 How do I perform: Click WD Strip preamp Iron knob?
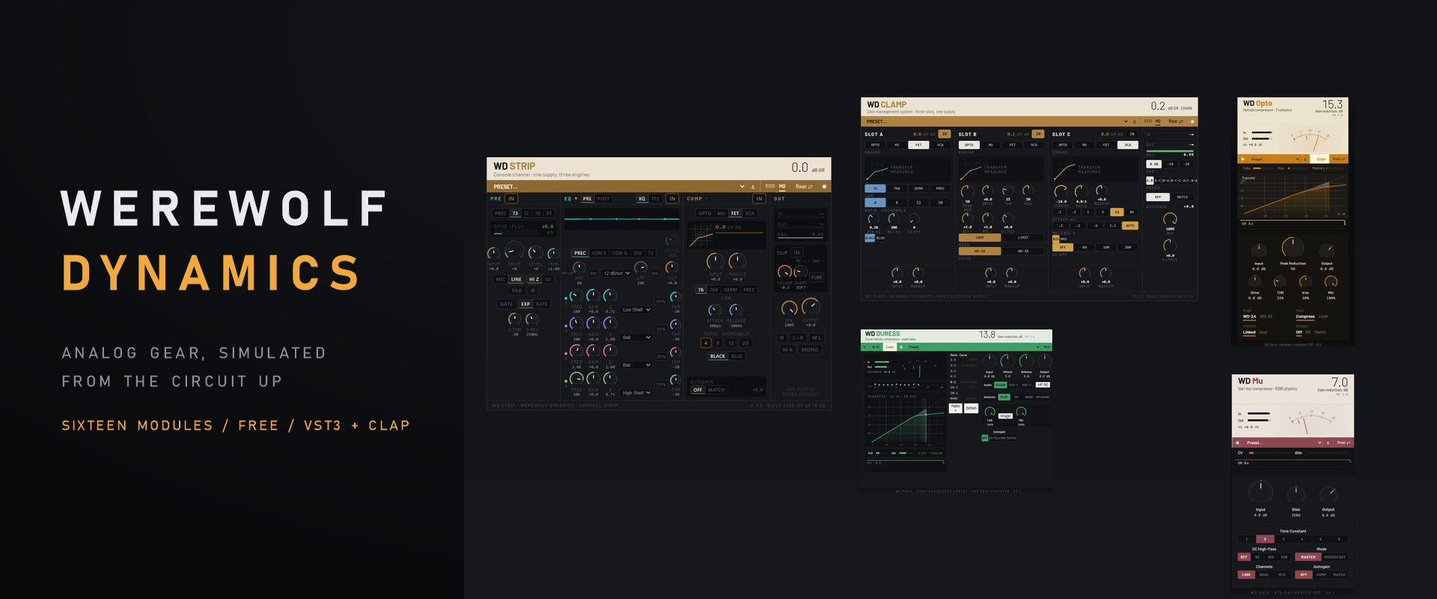(554, 254)
